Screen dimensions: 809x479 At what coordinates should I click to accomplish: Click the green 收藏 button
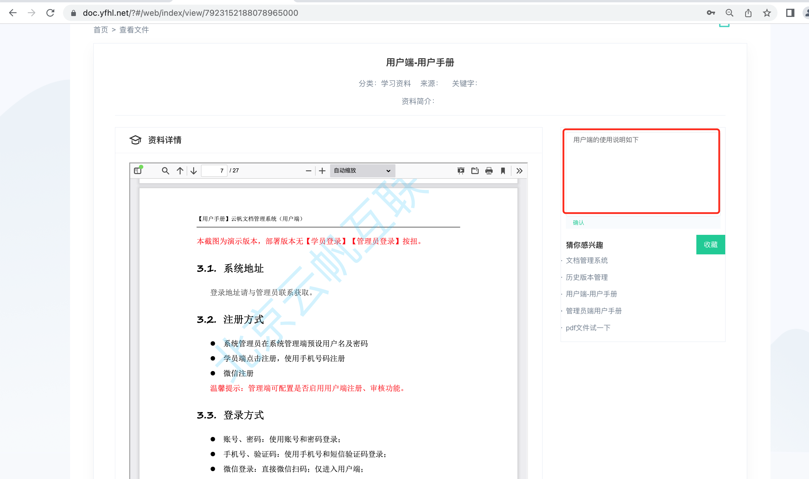711,245
